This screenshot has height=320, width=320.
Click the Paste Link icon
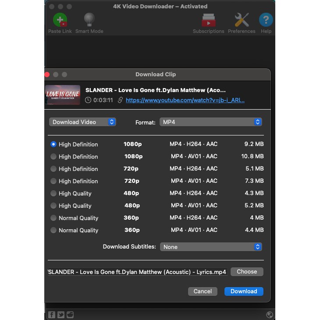pos(60,21)
